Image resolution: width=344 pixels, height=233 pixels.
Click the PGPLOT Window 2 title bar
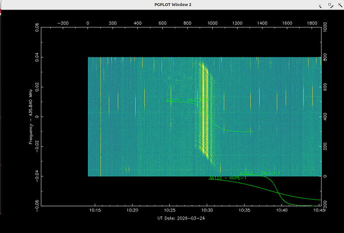[174, 4]
